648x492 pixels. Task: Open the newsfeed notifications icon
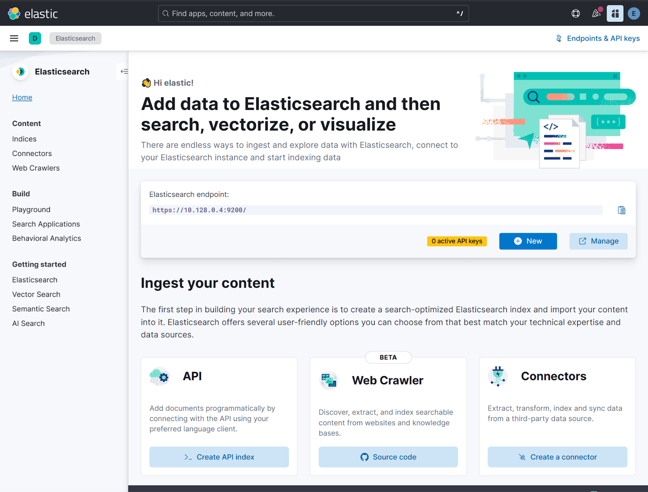(596, 13)
